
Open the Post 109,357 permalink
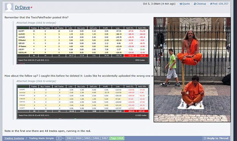point(219,4)
